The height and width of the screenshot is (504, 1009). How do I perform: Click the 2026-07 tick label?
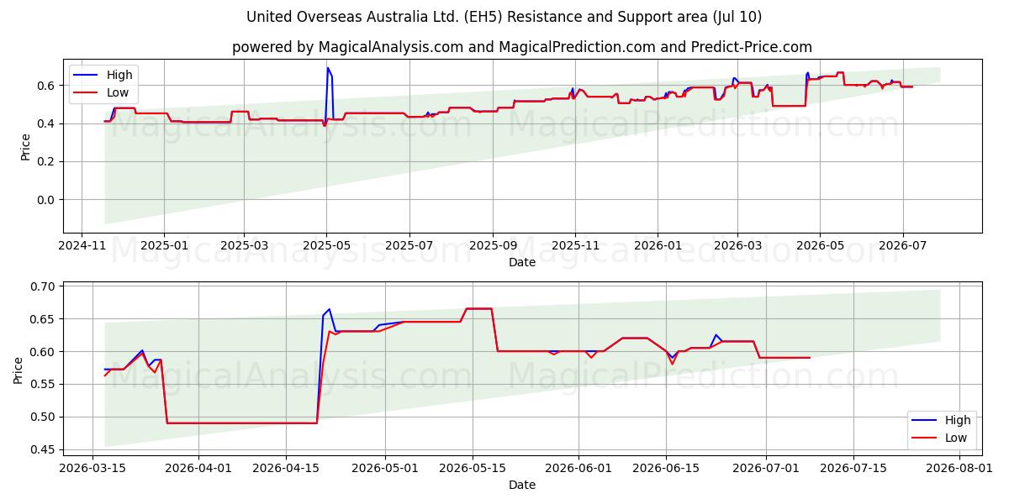[902, 245]
